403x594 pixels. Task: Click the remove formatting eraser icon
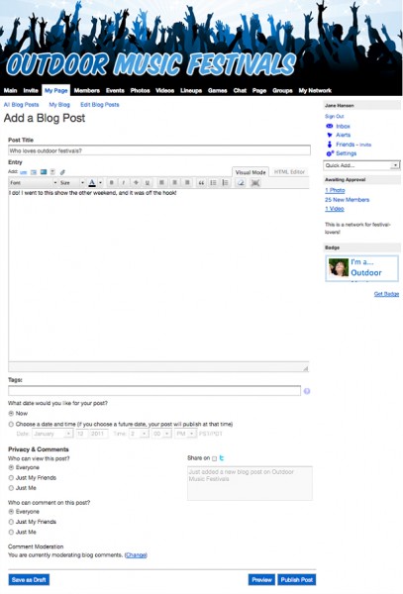241,183
